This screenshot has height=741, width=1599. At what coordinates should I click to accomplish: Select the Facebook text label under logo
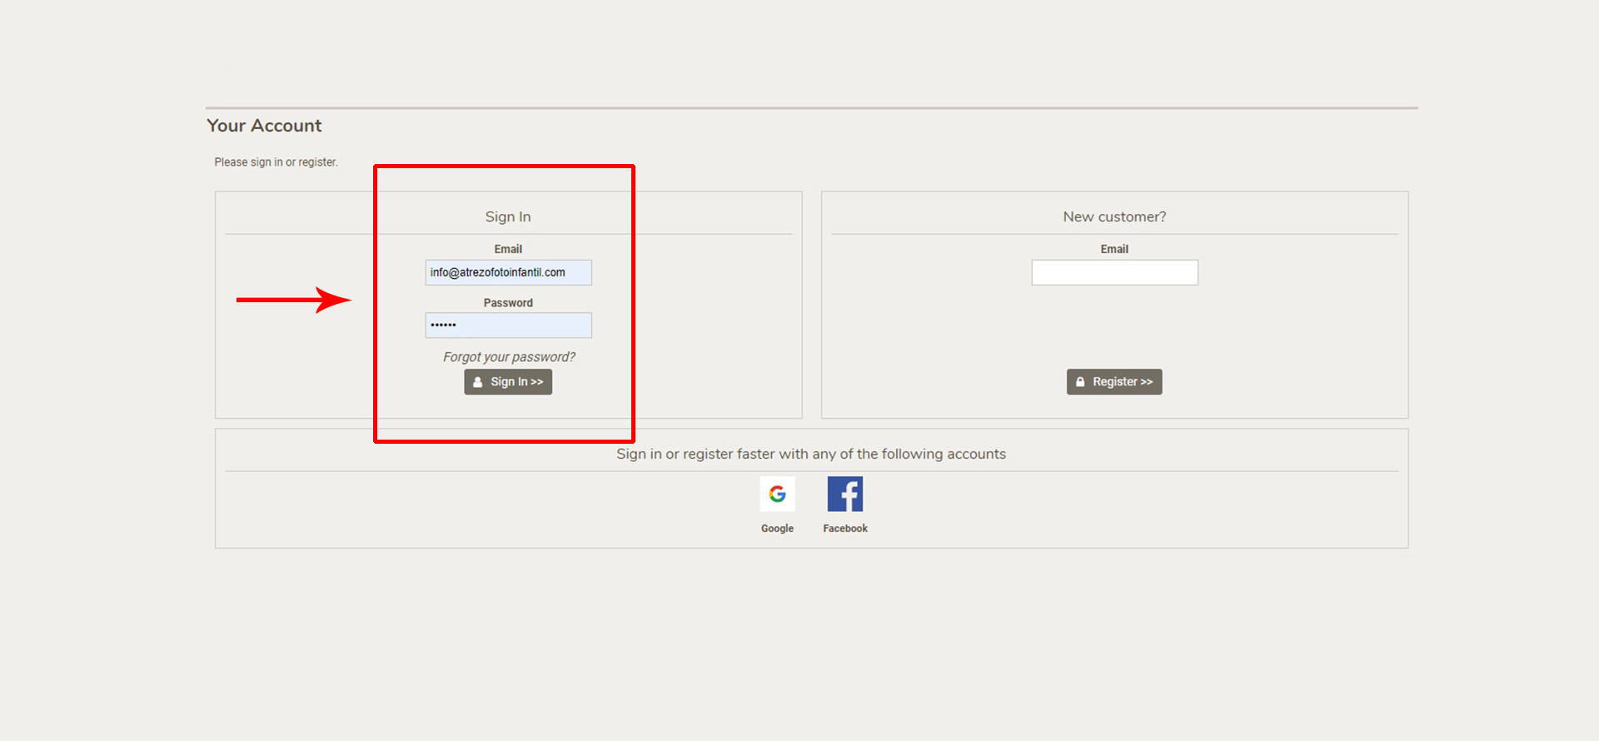(844, 529)
